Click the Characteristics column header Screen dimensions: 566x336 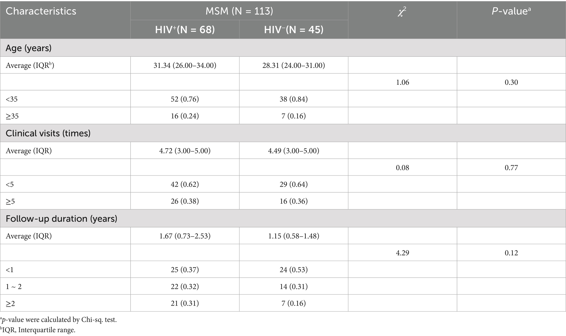41,11
